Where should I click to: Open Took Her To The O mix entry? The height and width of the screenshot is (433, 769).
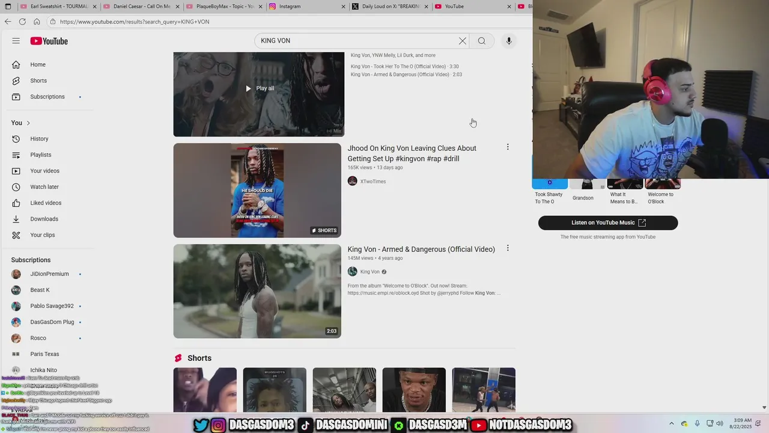[x=404, y=67]
